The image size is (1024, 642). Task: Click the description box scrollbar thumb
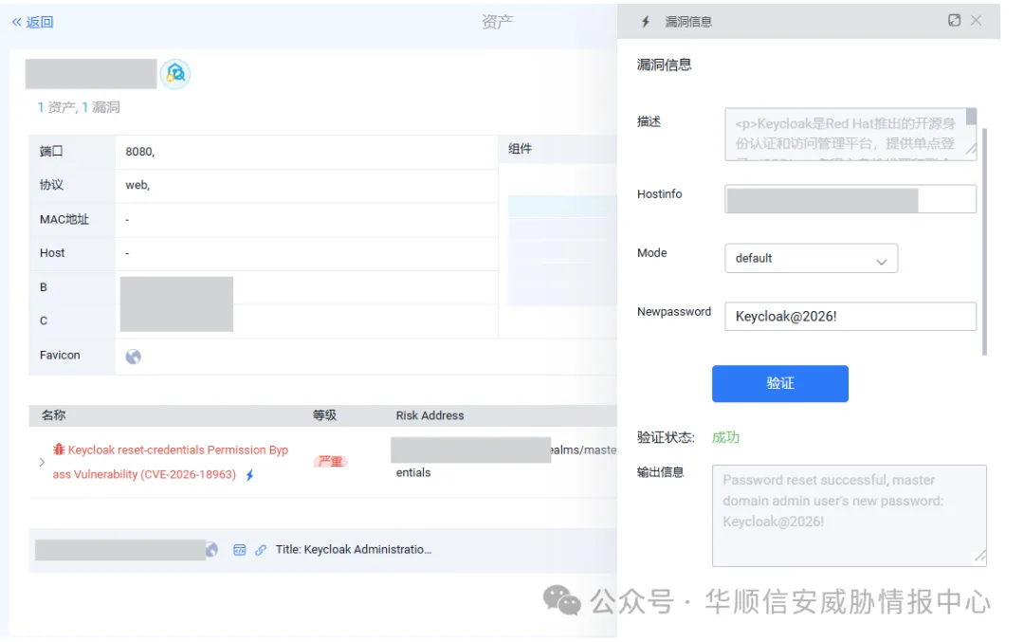971,117
